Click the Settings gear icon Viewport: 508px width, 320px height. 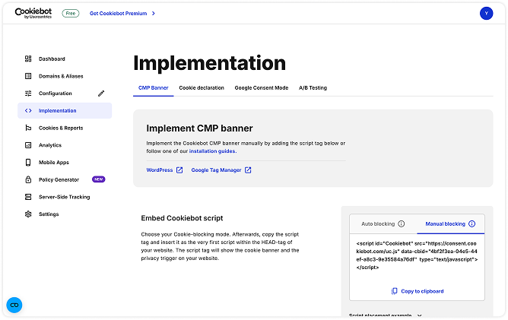point(28,214)
